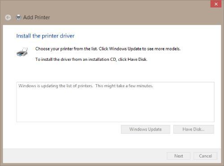This screenshot has width=224, height=166.
Task: Click 'This might take a few minutes' text
Action: pos(124,86)
